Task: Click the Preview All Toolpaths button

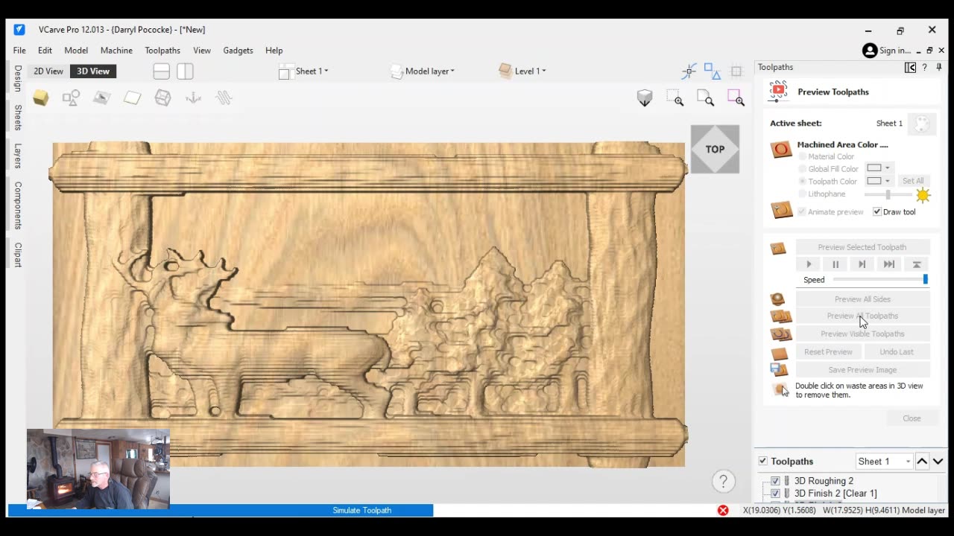Action: (x=862, y=316)
